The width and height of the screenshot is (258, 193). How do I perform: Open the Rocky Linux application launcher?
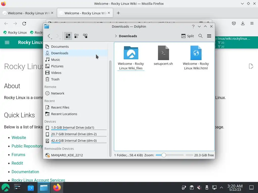point(6,187)
